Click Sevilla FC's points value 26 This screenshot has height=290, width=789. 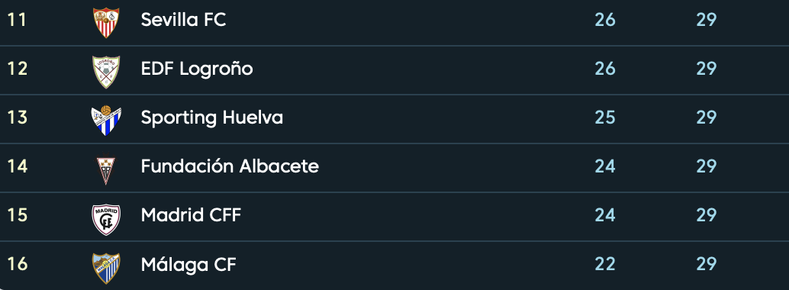click(x=605, y=20)
